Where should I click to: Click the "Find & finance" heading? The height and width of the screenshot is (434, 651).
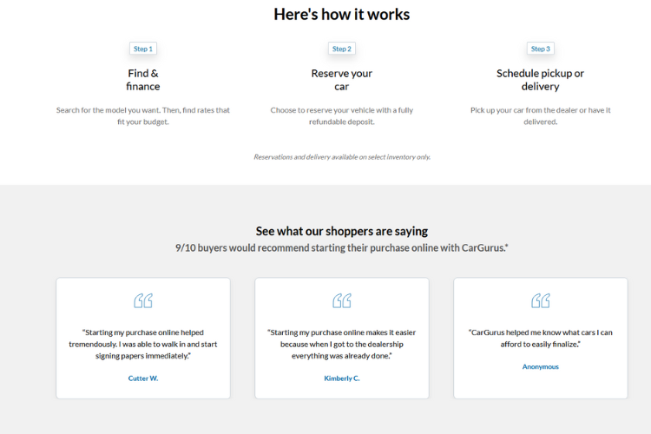(143, 80)
